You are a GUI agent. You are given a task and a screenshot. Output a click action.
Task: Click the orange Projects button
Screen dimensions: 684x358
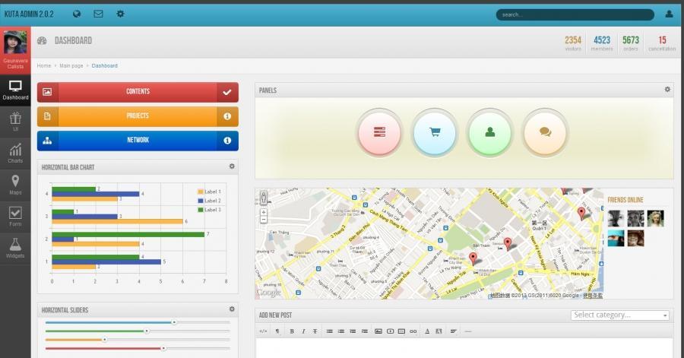pos(138,116)
